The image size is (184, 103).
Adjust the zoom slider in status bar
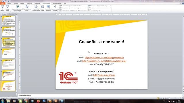pyautogui.click(x=175, y=98)
